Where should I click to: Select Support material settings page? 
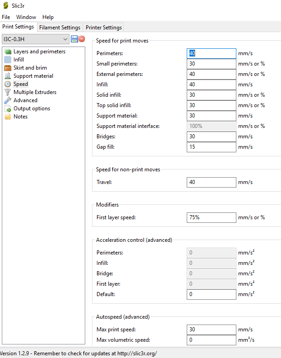(x=33, y=76)
